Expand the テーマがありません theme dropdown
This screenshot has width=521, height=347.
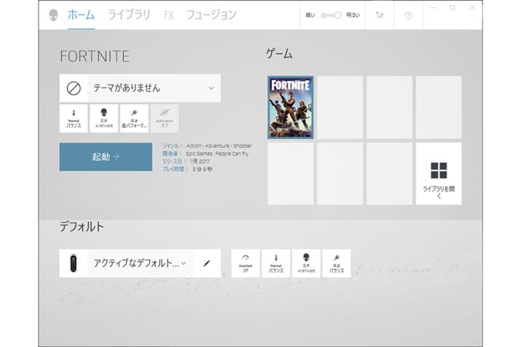click(211, 88)
